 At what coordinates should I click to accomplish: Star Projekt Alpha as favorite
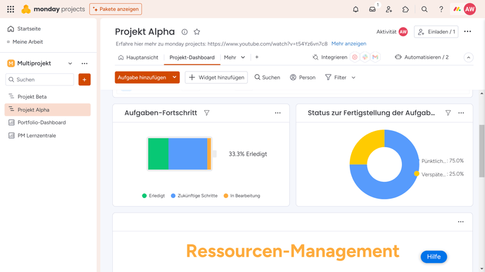197,32
